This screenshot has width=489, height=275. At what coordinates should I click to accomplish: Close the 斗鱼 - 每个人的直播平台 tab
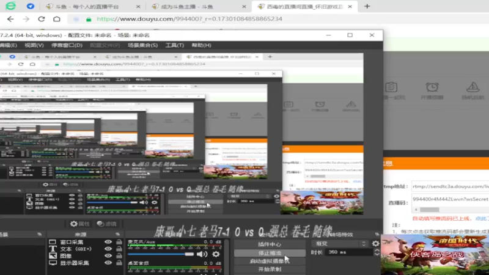(x=138, y=7)
